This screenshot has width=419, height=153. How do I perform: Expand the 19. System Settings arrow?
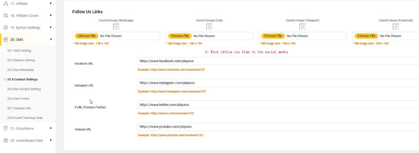[x=51, y=27]
